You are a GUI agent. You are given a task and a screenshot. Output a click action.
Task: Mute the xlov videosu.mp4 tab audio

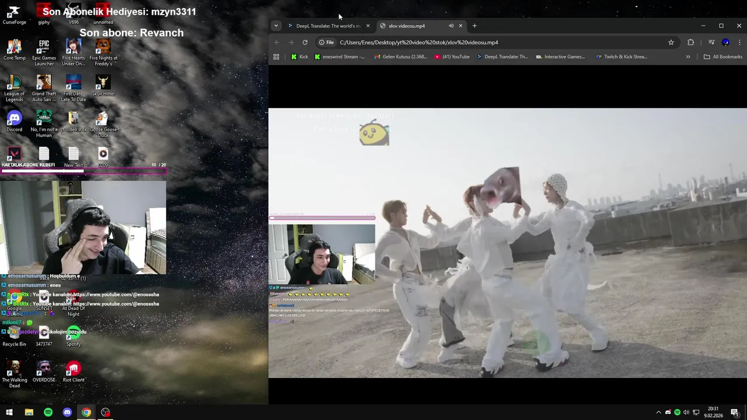451,26
